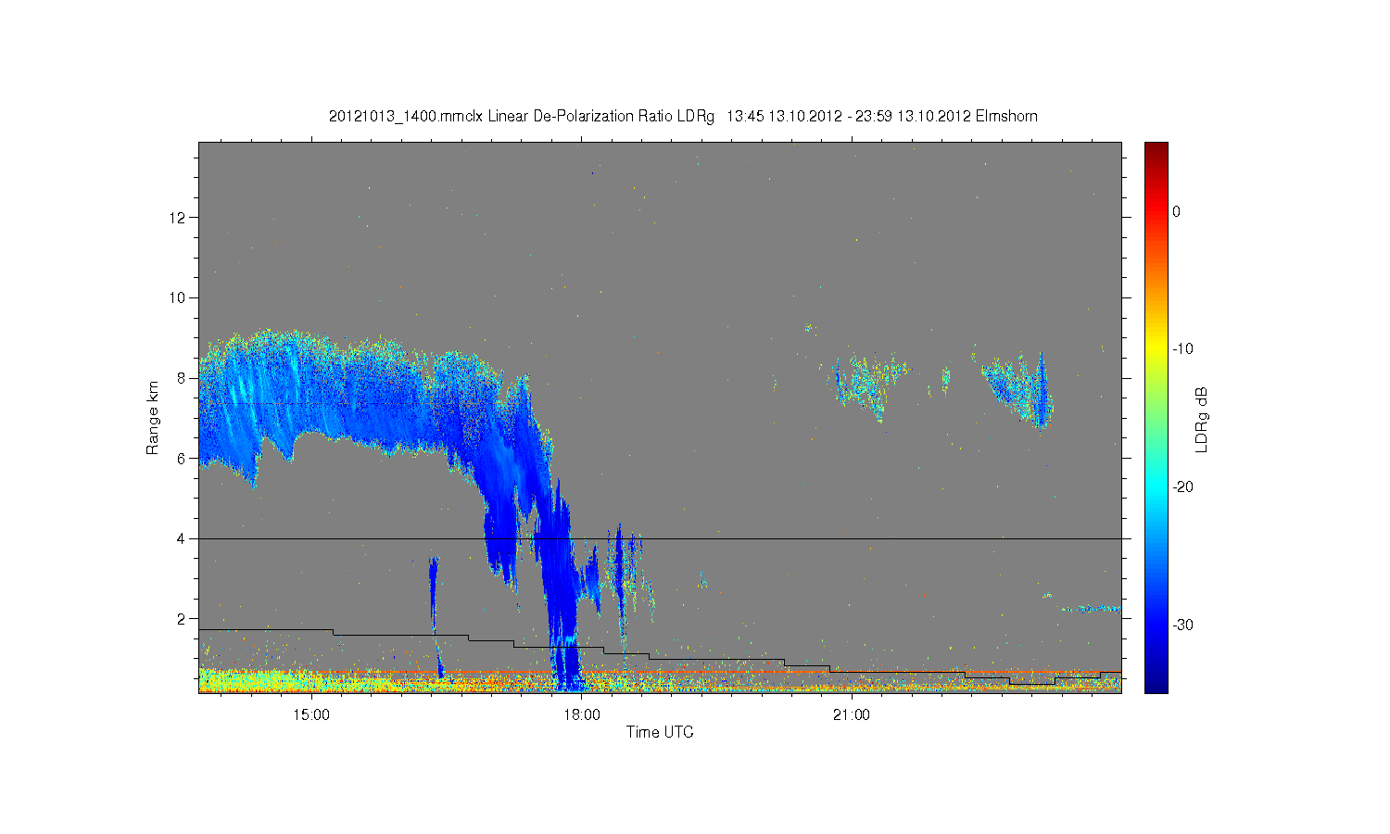Click the 12 range tick label

click(x=178, y=217)
